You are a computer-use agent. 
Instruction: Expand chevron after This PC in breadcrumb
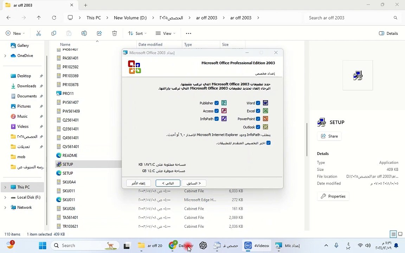[108, 18]
